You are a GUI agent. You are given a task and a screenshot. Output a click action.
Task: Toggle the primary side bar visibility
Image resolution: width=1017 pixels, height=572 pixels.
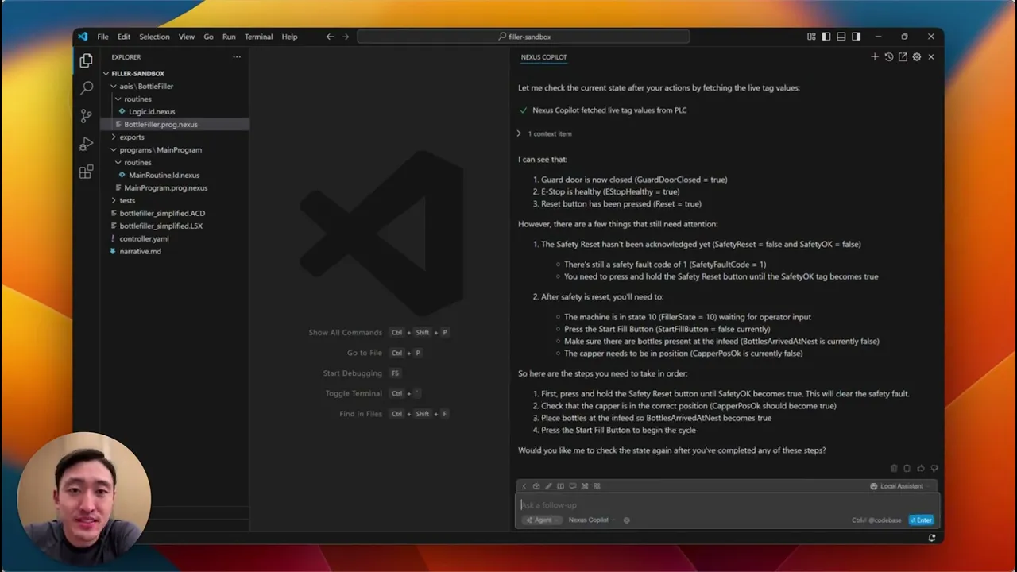coord(826,37)
